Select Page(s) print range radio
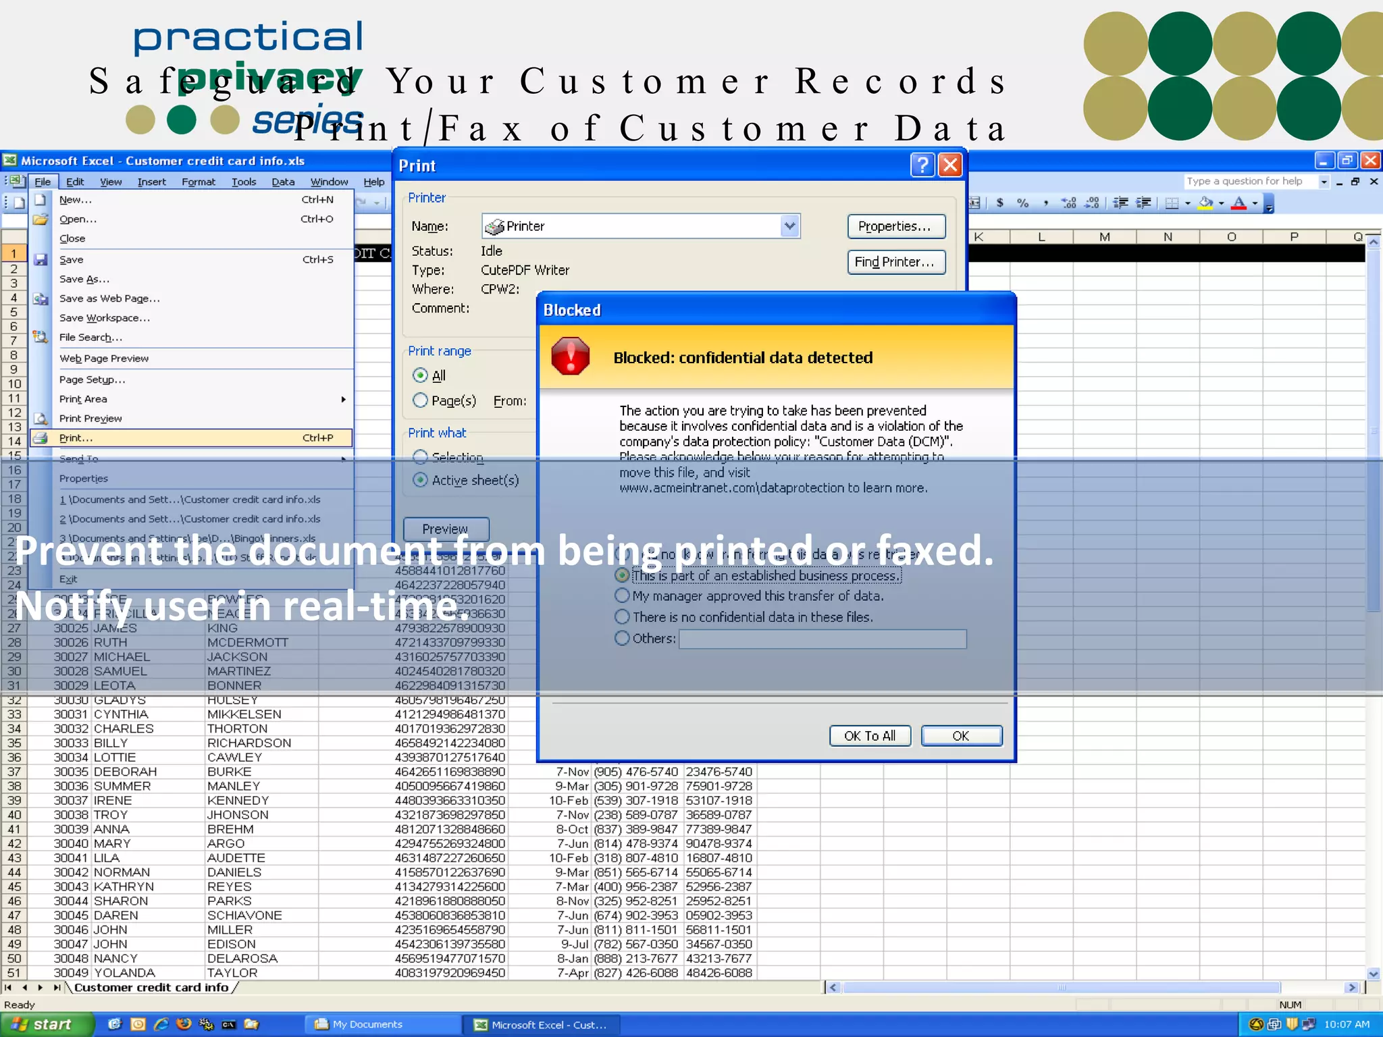Screen dimensions: 1383x1037 click(x=420, y=400)
